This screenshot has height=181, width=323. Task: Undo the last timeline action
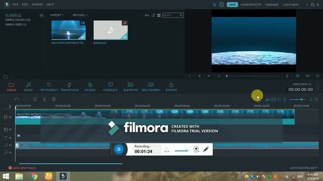tap(17, 100)
